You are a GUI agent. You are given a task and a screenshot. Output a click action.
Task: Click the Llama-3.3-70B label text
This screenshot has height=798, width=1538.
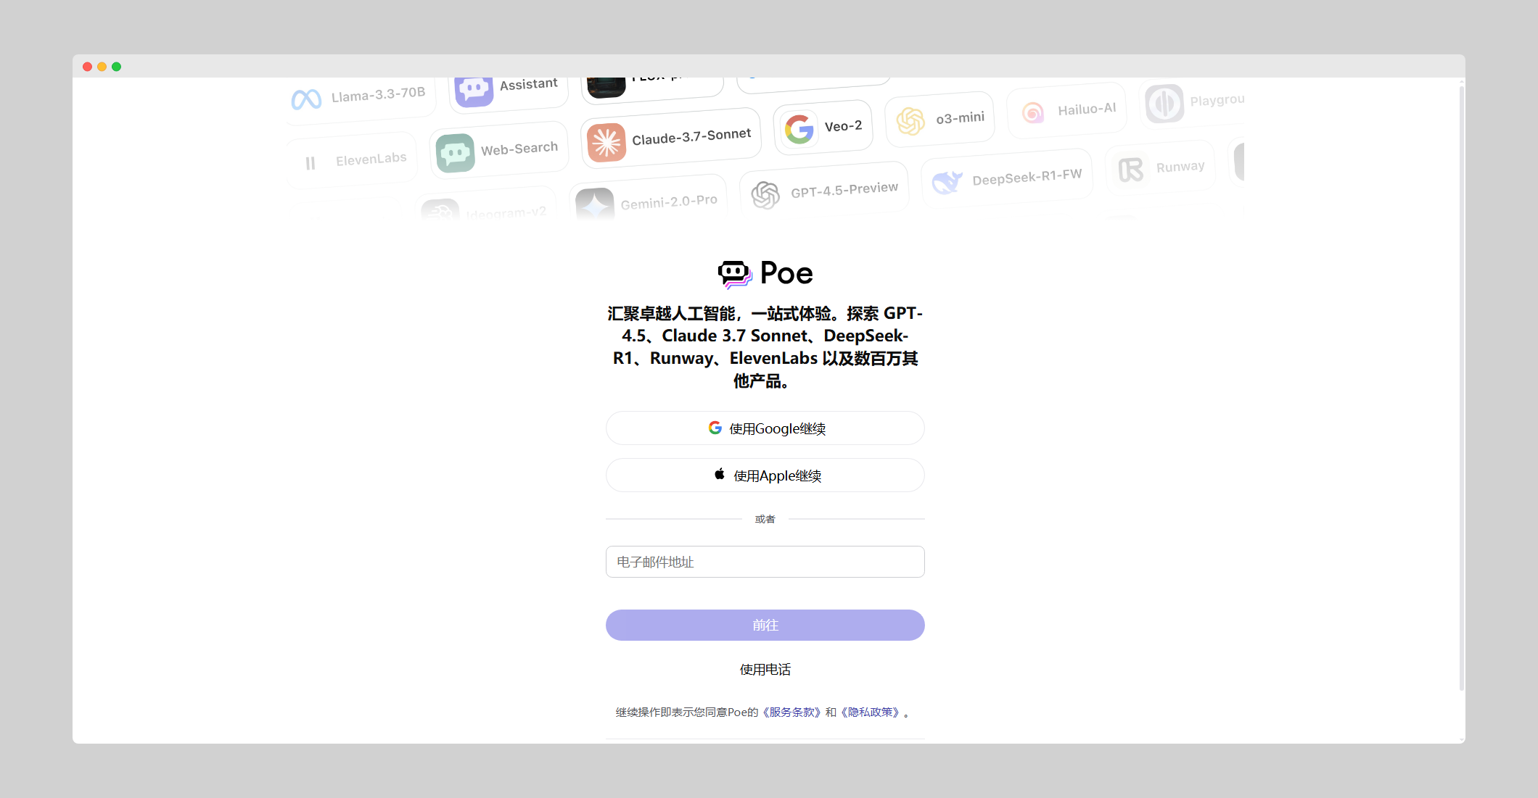(x=378, y=94)
